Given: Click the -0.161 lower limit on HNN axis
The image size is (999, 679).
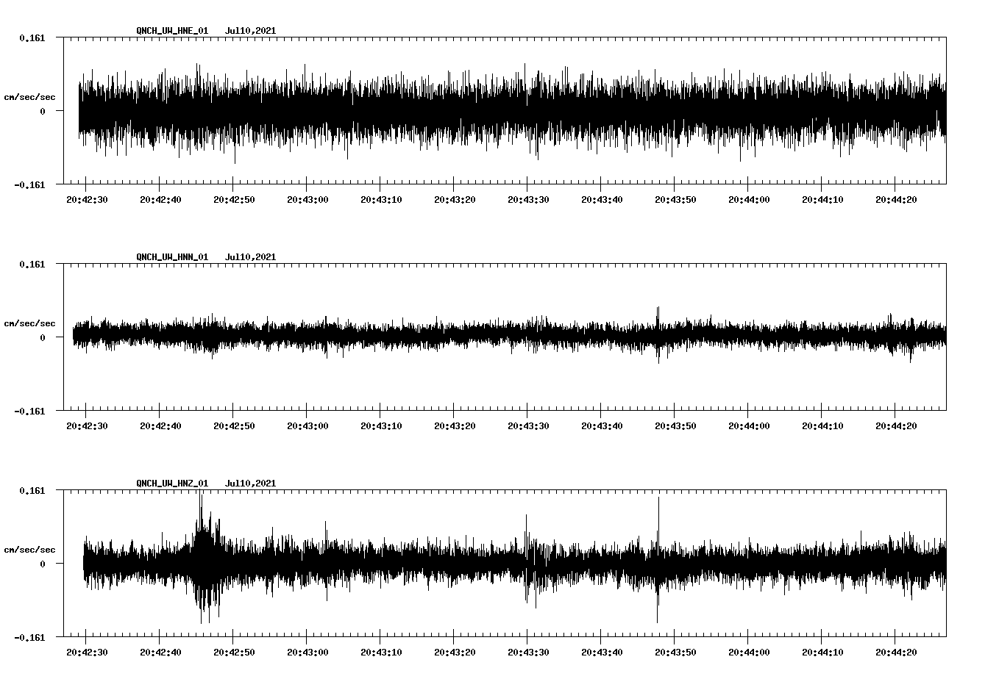Looking at the screenshot, I should 29,411.
